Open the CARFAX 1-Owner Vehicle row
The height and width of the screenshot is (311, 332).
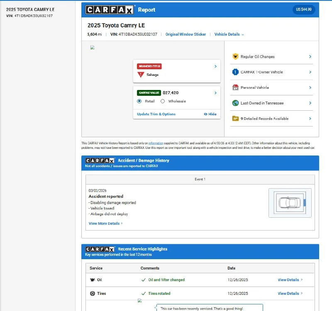click(x=271, y=72)
